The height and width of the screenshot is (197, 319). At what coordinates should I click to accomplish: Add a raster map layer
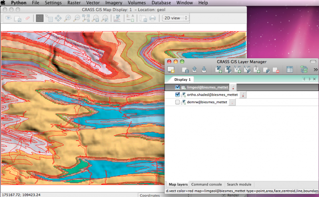(x=219, y=70)
